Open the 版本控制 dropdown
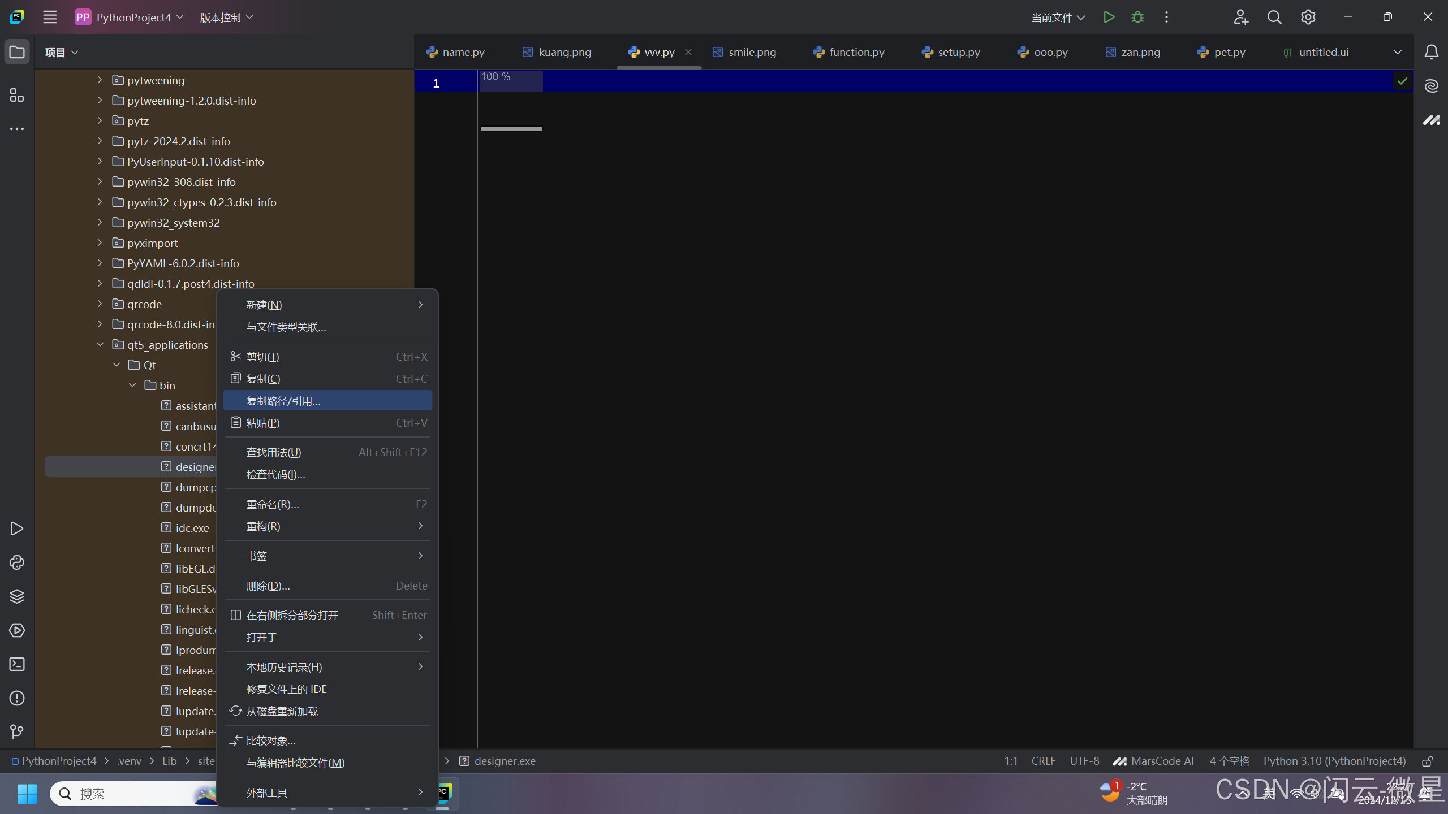The image size is (1448, 814). (x=226, y=18)
